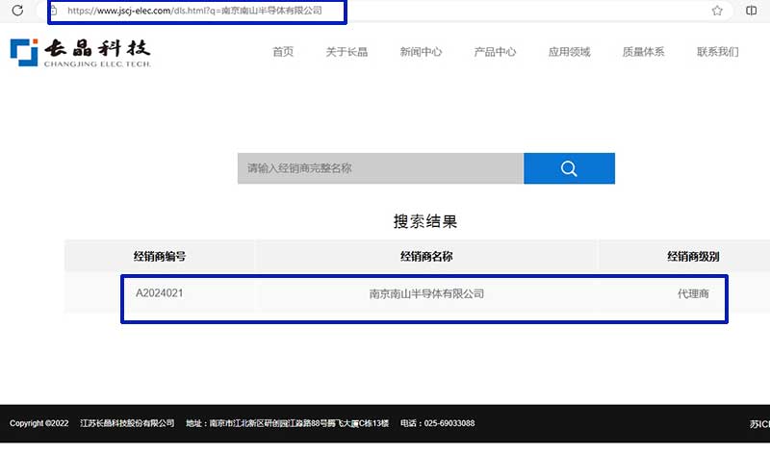Navigate to 质量体系 in the top menu
770x454 pixels.
pyautogui.click(x=643, y=52)
